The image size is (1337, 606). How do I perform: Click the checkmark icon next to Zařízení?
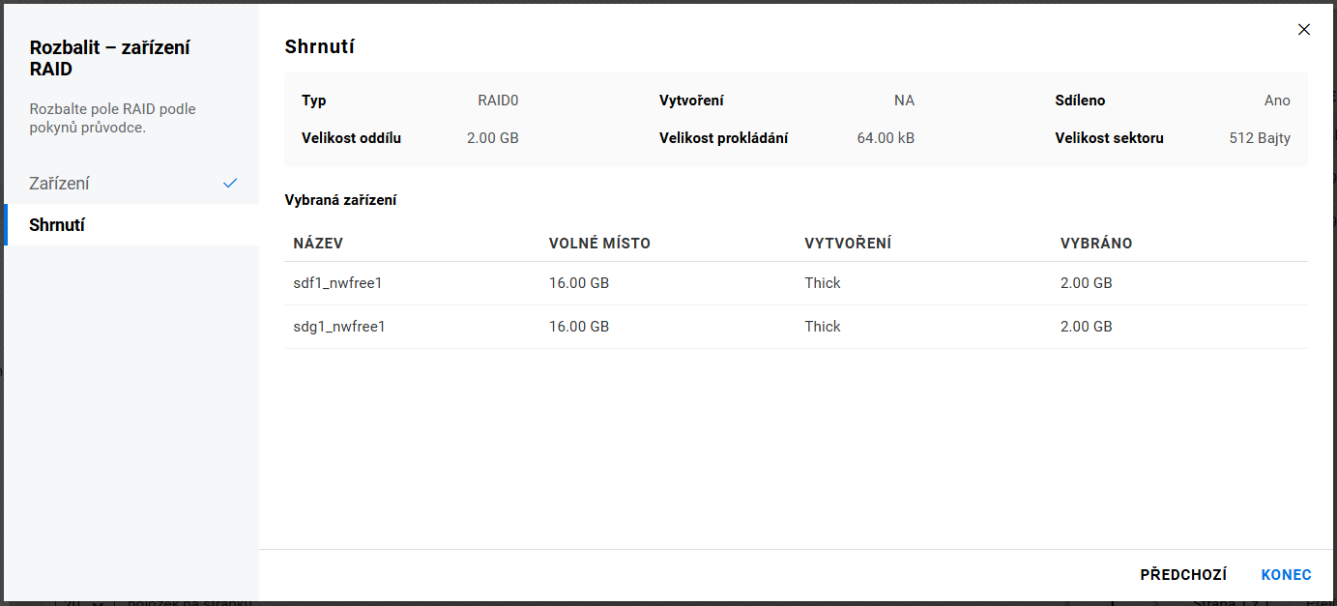click(x=230, y=184)
